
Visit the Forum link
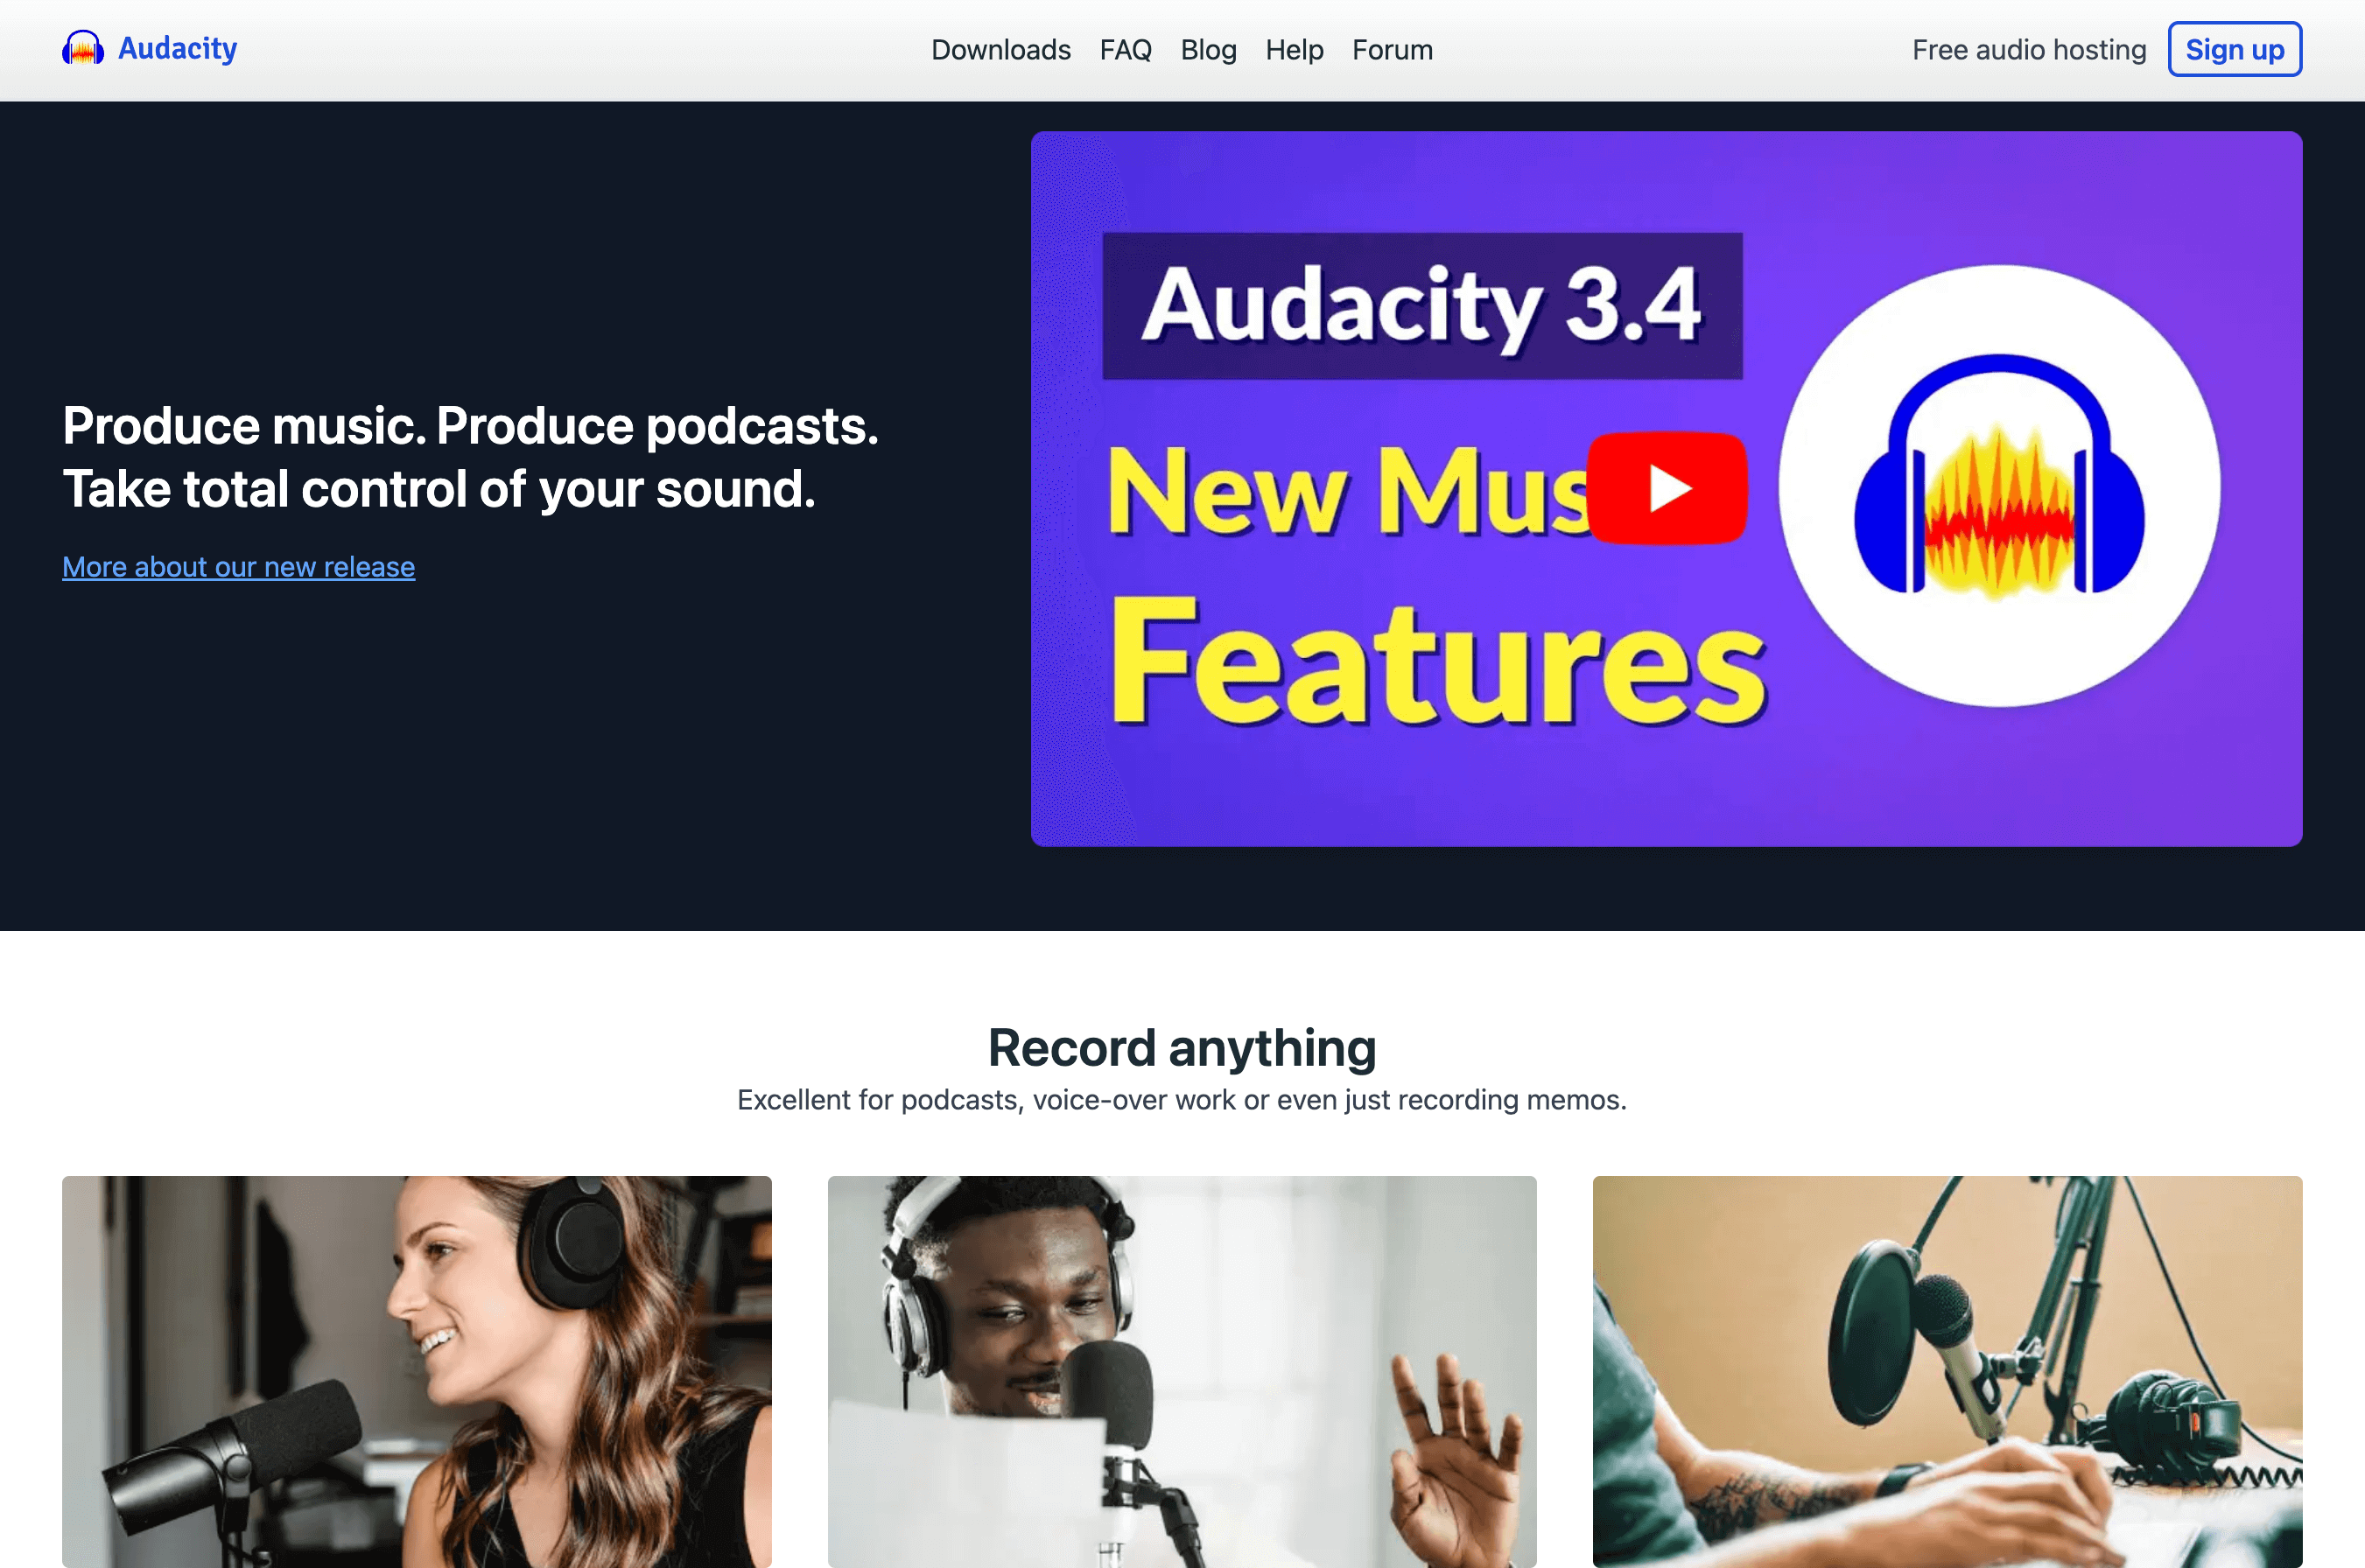1392,50
